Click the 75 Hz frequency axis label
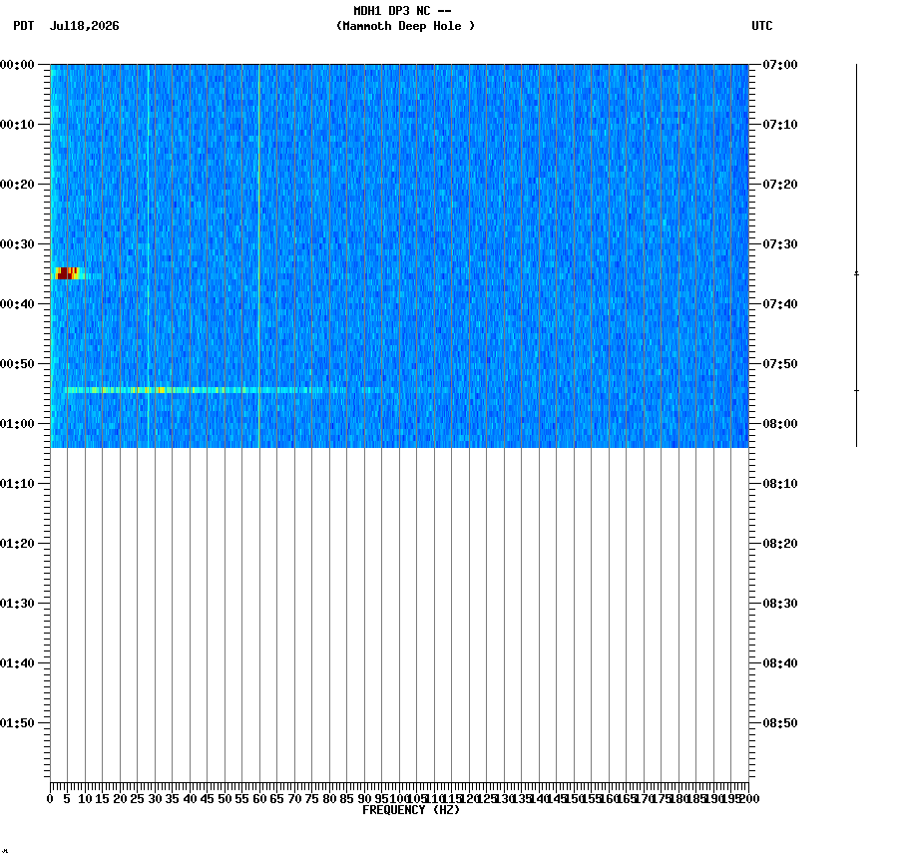The width and height of the screenshot is (900, 862). (311, 798)
